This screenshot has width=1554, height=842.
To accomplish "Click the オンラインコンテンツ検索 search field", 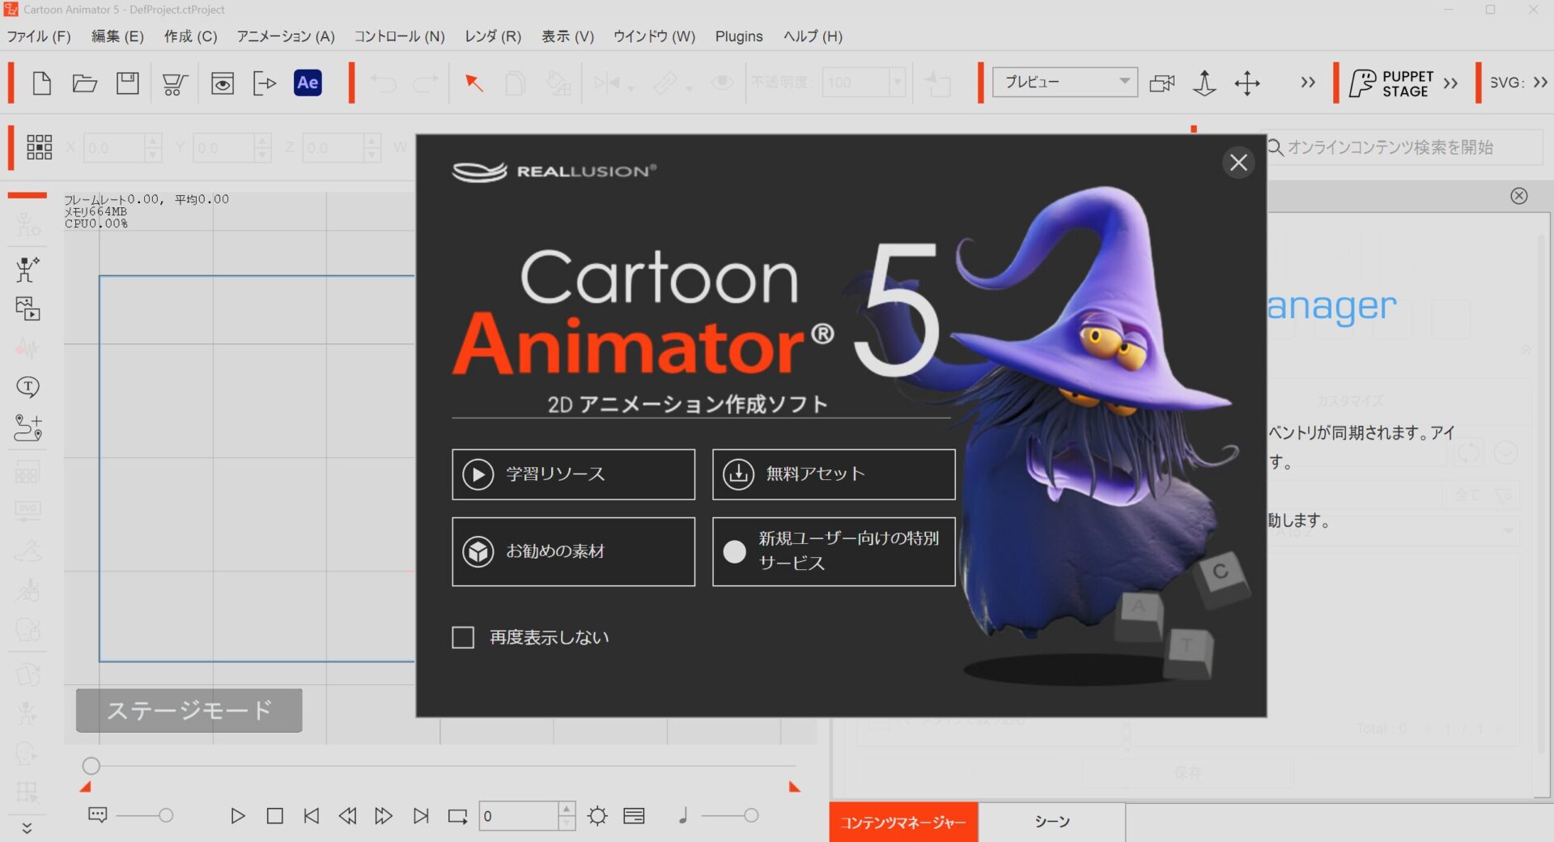I will [1404, 147].
